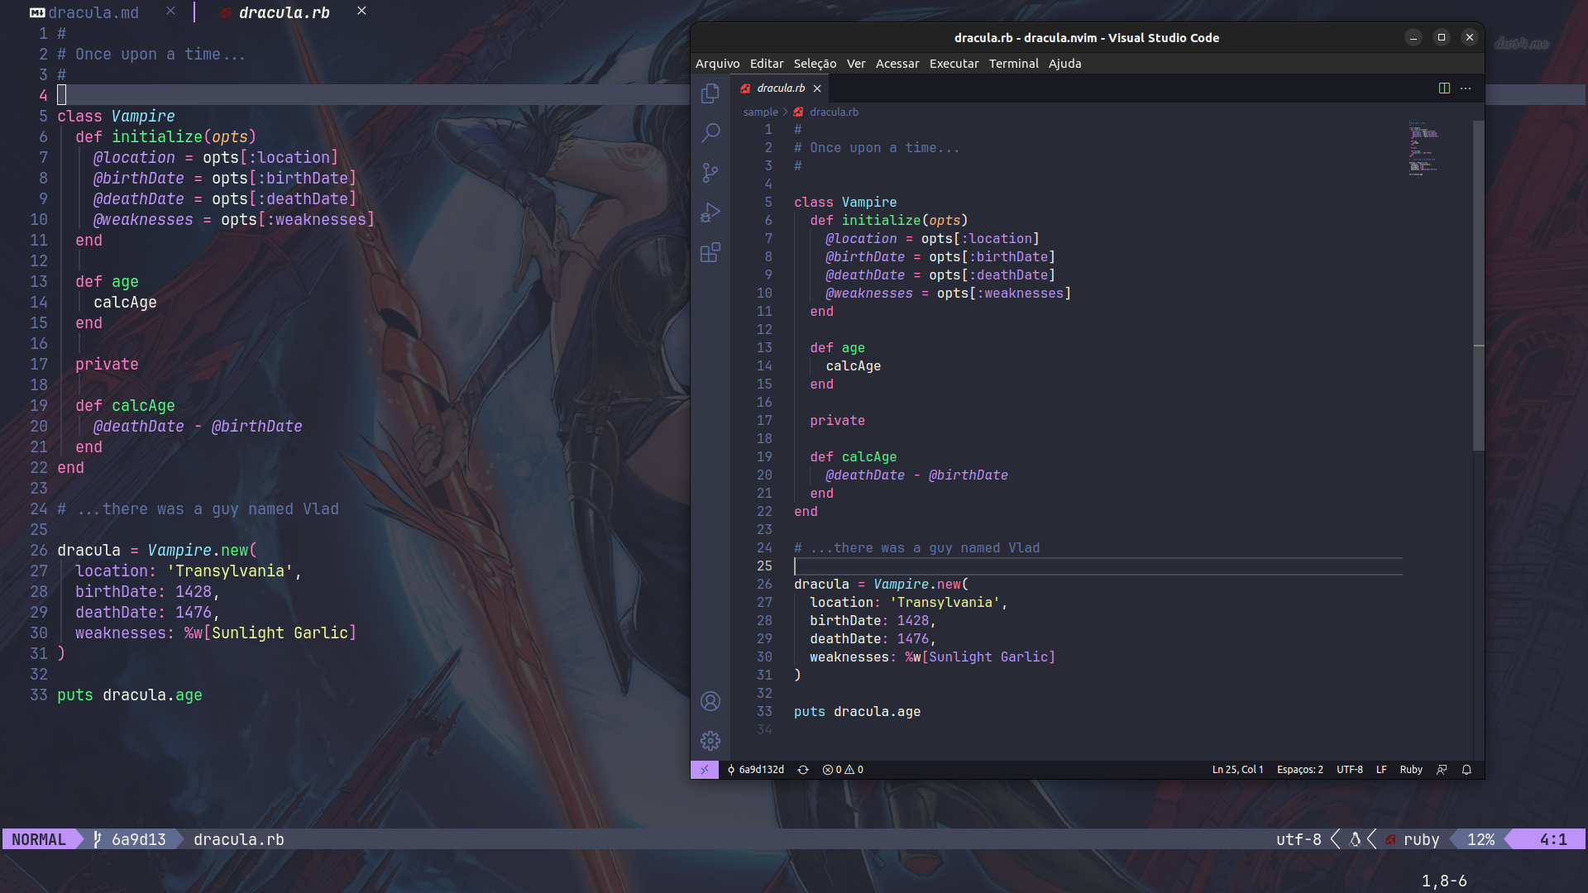Open the Arquivo menu
This screenshot has width=1588, height=893.
coord(717,64)
